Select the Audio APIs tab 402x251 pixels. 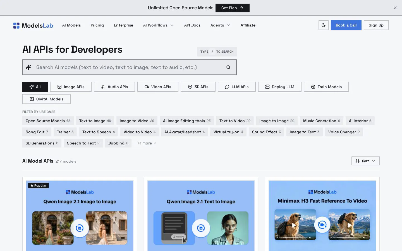tap(114, 87)
